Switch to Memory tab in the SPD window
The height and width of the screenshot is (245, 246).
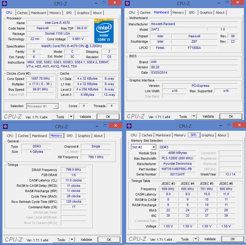(180, 135)
